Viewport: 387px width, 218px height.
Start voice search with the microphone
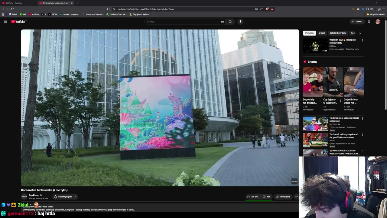tap(240, 21)
